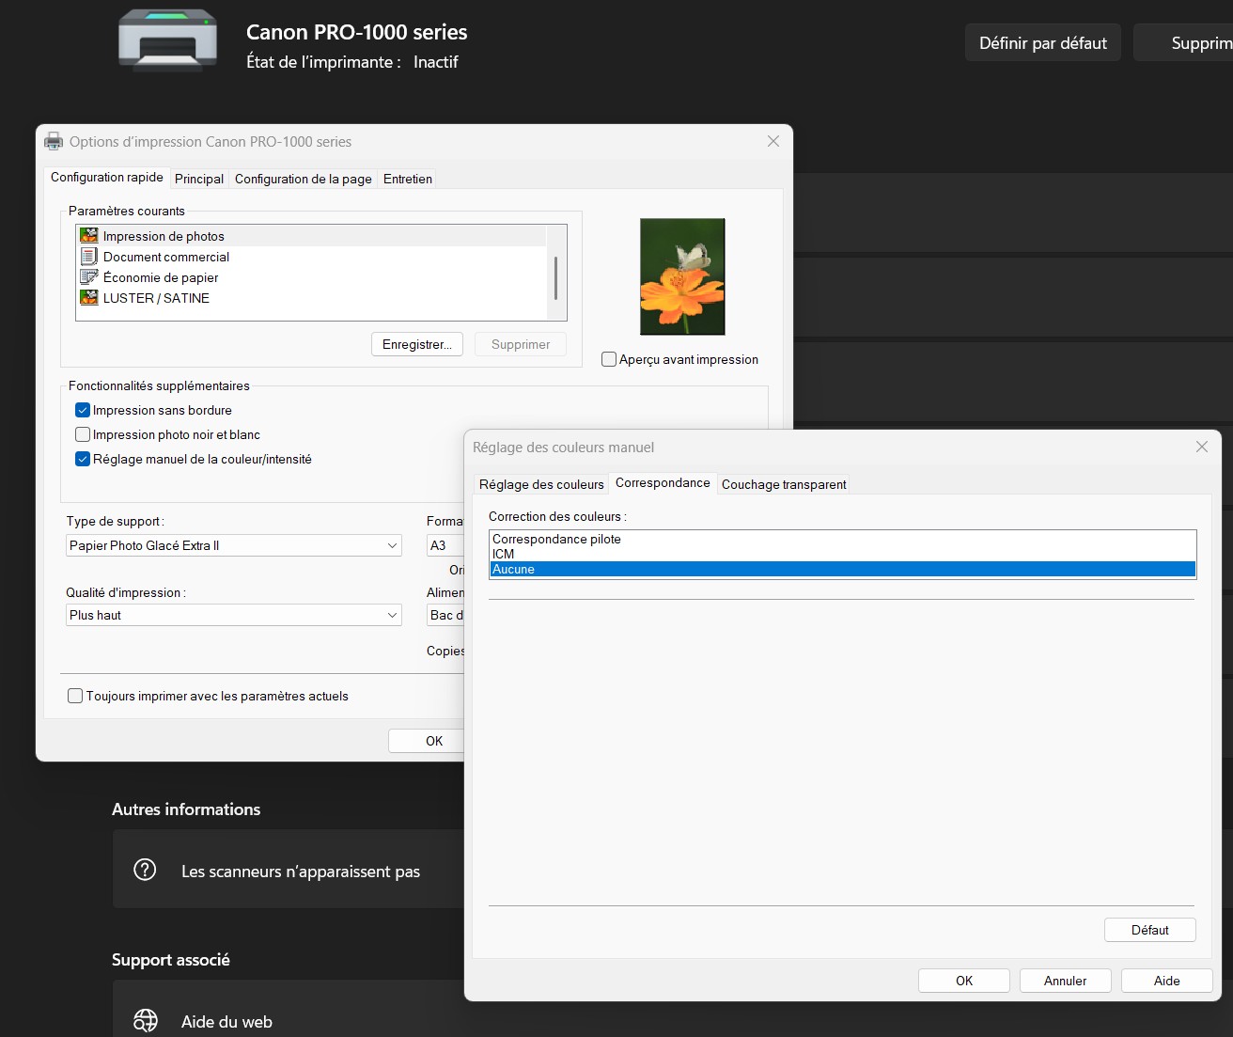Screen dimensions: 1233x1037
Task: Open the A3 paper format dropdown
Action: (x=445, y=545)
